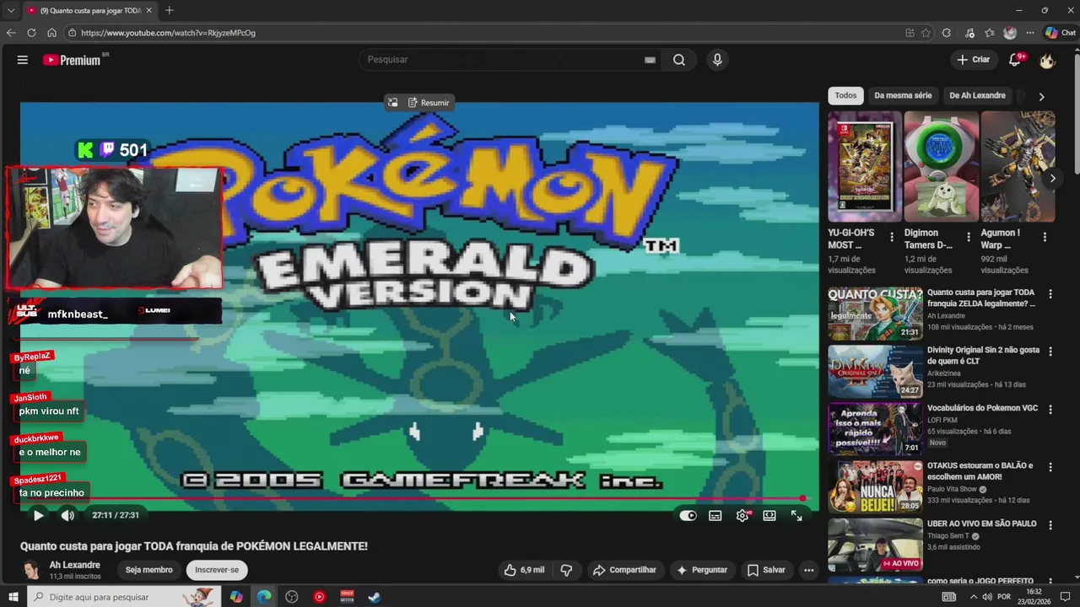Mute the video volume
The height and width of the screenshot is (607, 1080).
[67, 515]
